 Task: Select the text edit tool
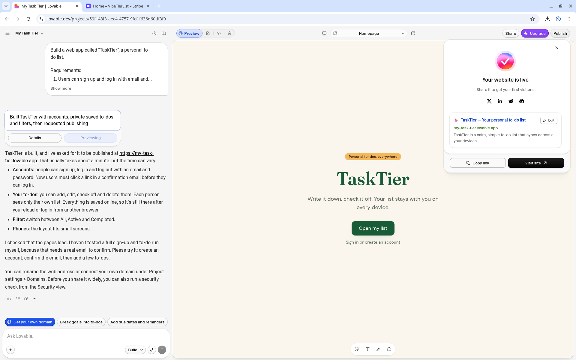[367, 349]
